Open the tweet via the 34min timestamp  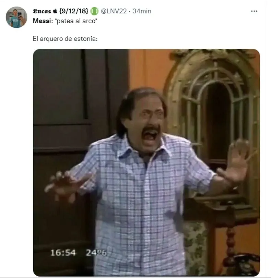142,11
